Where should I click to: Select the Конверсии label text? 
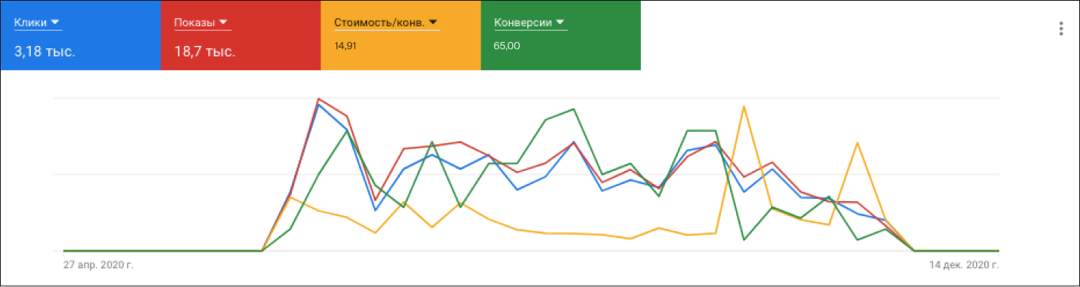pyautogui.click(x=523, y=23)
